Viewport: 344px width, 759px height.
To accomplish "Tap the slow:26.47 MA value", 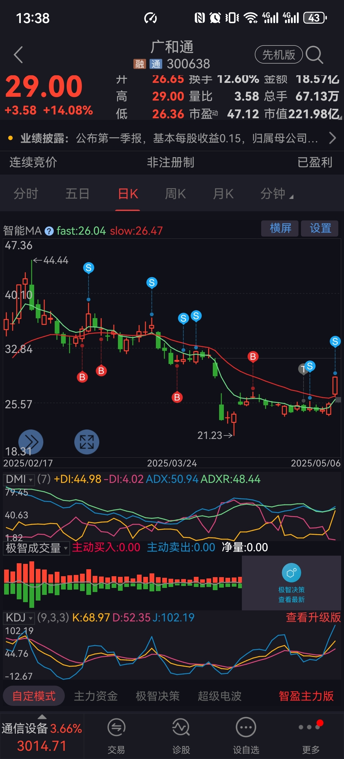I will [136, 231].
